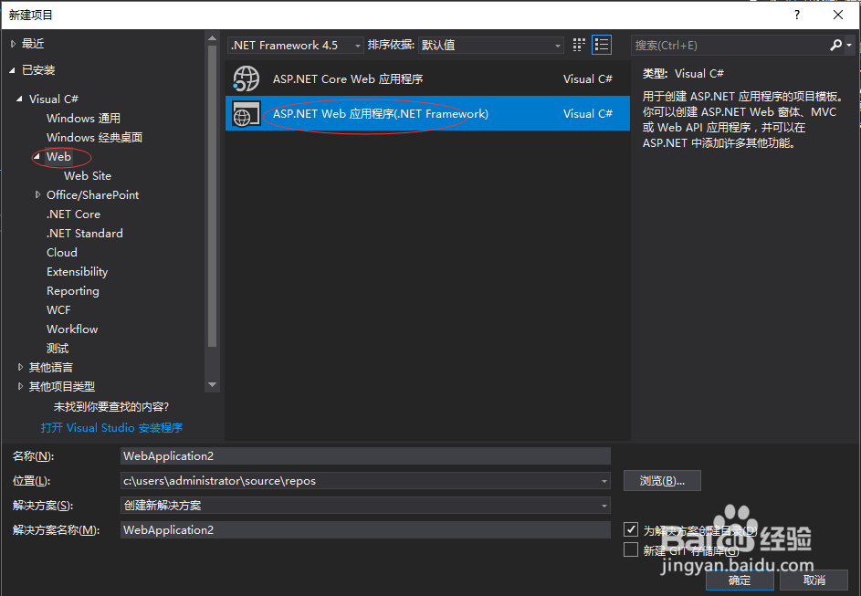Click the 浏览 button

point(662,480)
